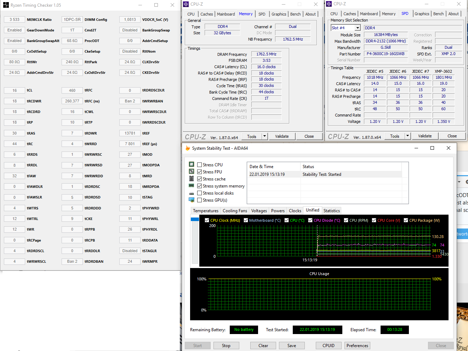Open About tab in CPU-Z Memory window

pyautogui.click(x=310, y=14)
